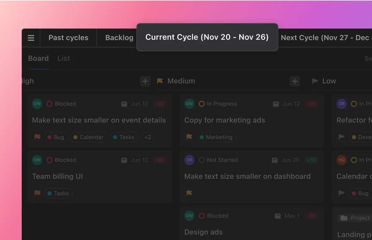The image size is (372, 240).
Task: Click gray flag on Calendar card in Low
Action: click(342, 193)
